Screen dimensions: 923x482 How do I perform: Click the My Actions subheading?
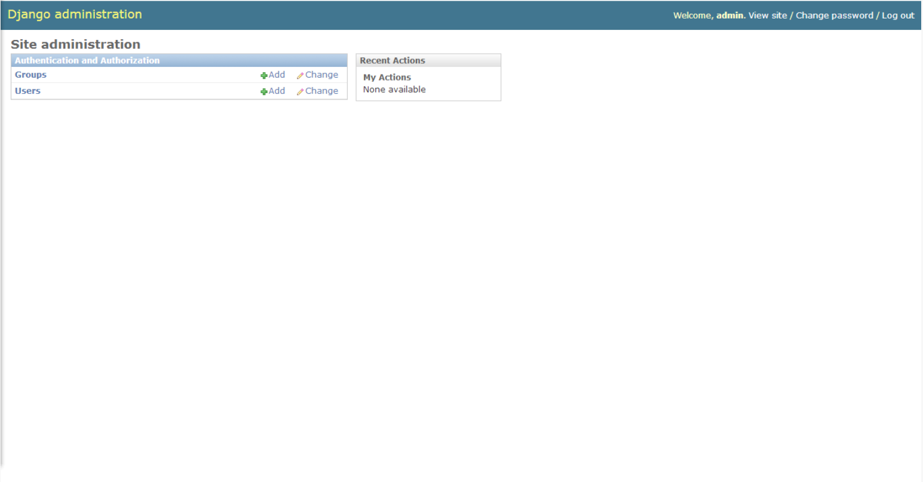point(387,78)
